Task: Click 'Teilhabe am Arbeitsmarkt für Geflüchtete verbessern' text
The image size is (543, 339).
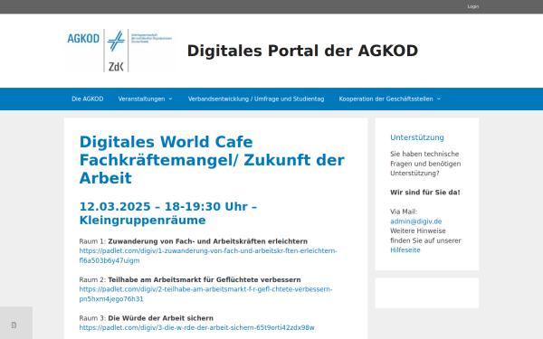Action: click(x=205, y=279)
